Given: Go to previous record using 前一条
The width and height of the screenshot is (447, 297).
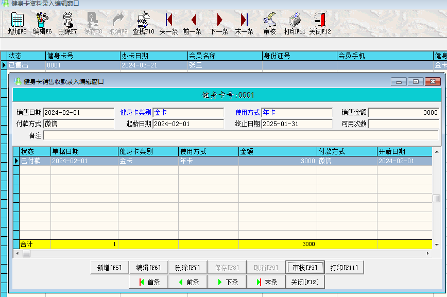Looking at the screenshot, I should 193,24.
